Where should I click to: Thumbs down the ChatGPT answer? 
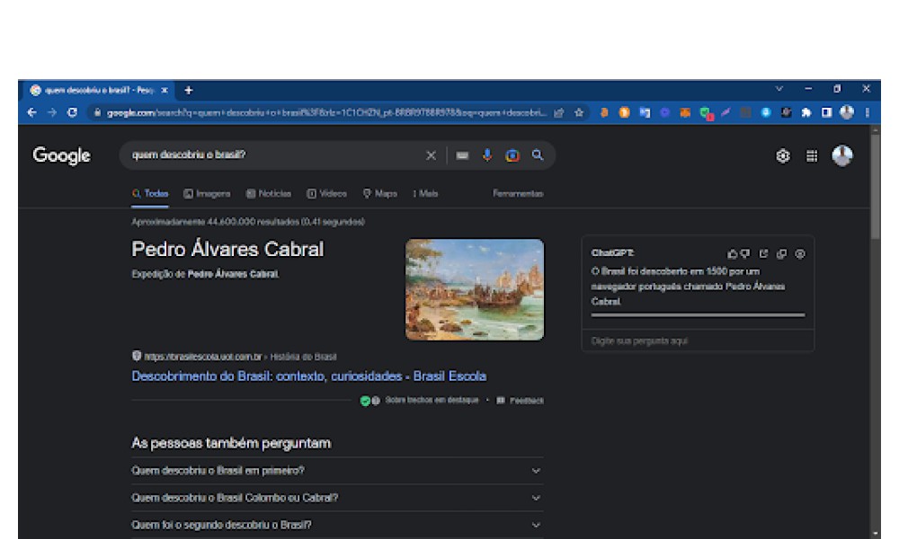[745, 253]
